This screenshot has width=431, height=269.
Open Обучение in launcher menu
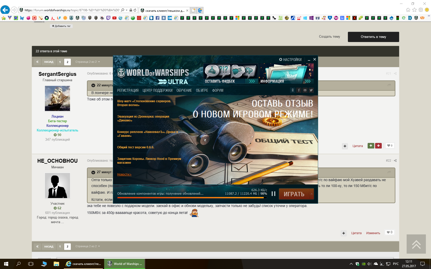pos(184,90)
